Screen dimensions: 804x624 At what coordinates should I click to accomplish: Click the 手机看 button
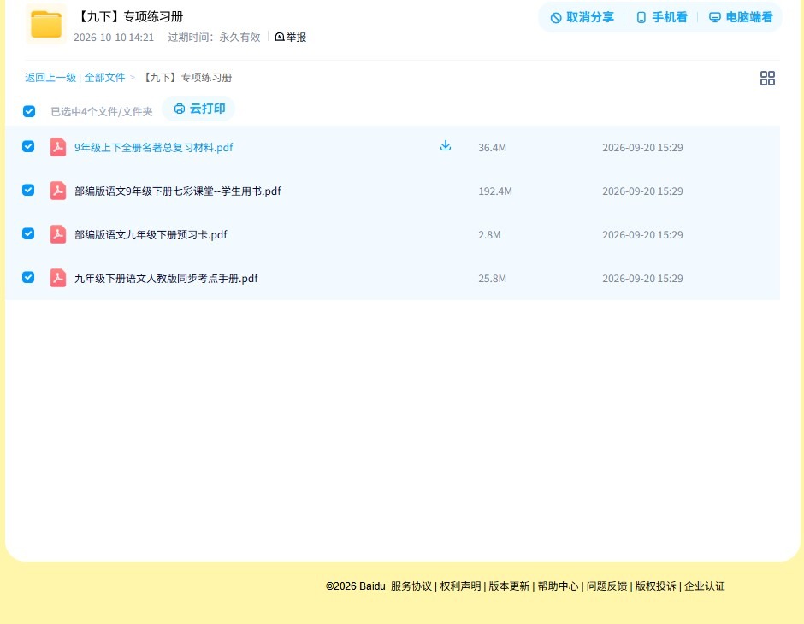[x=661, y=17]
